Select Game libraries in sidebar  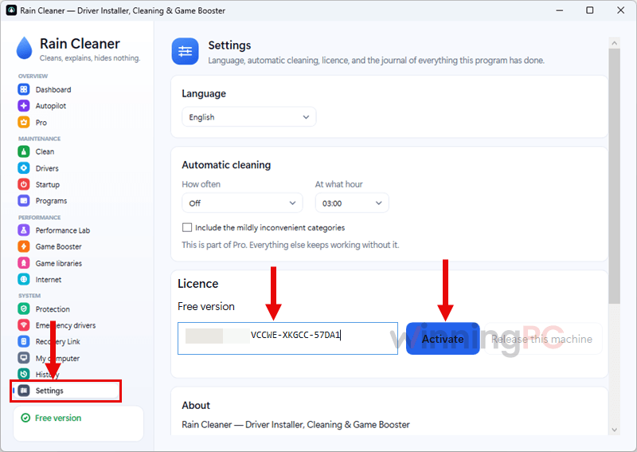point(58,263)
